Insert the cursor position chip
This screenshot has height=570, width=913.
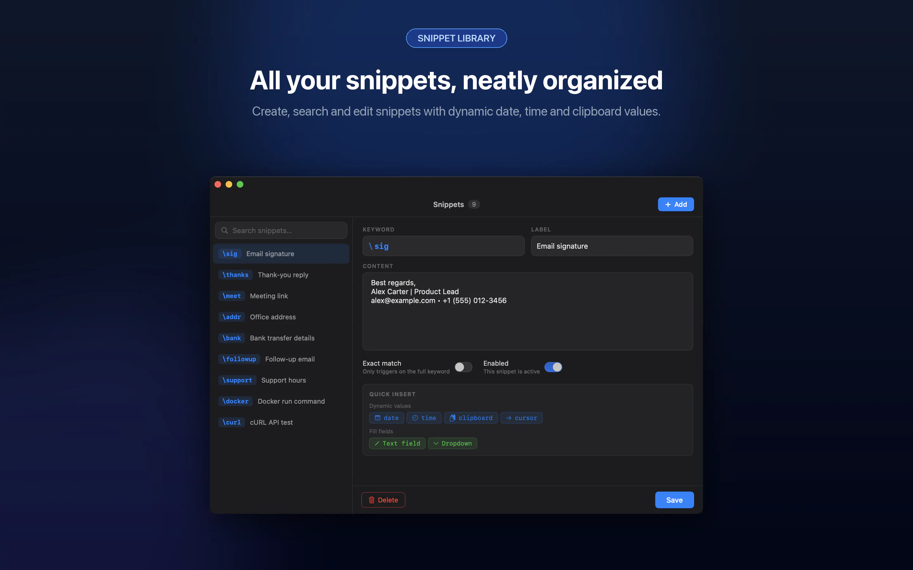tap(521, 418)
